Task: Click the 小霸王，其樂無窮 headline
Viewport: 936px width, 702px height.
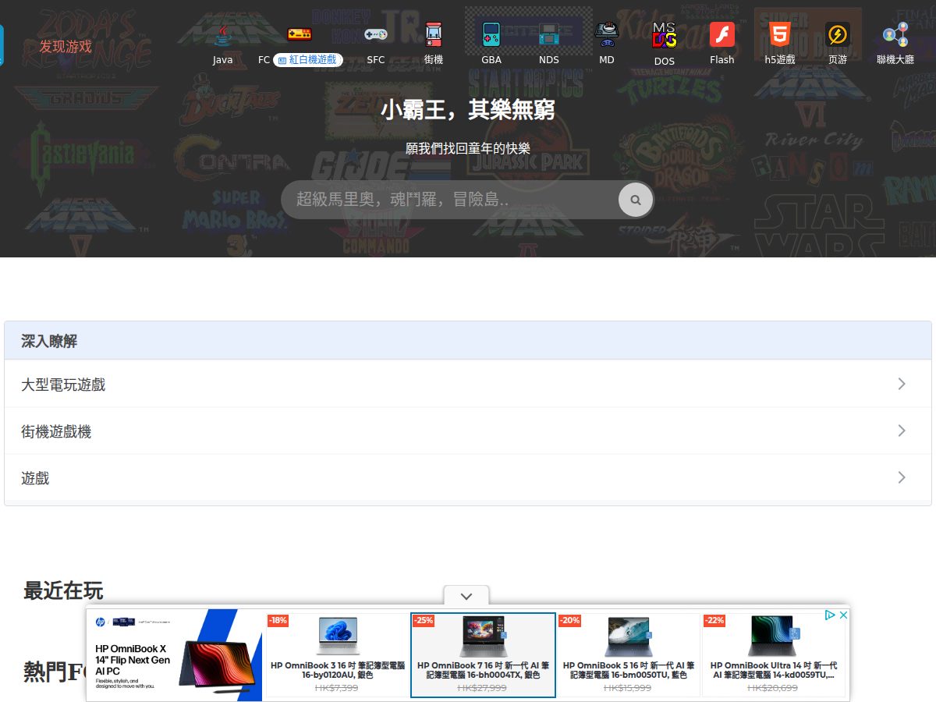Action: [x=468, y=110]
